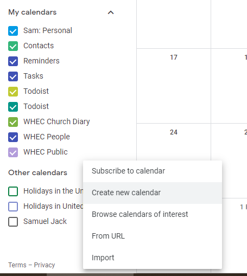The image size is (247, 276).
Task: Uncheck the Contacts calendar checkbox
Action: (x=13, y=46)
